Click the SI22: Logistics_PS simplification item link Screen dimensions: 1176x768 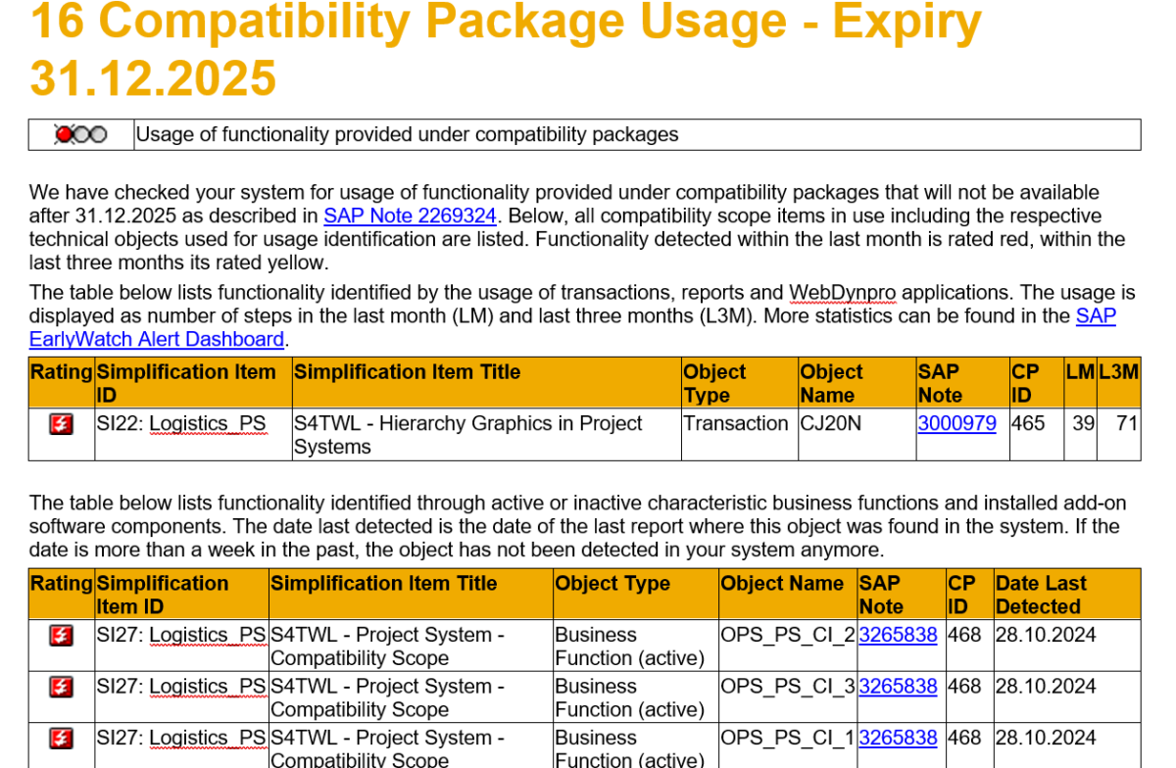(179, 423)
